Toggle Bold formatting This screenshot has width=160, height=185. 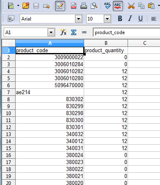[x=120, y=18]
